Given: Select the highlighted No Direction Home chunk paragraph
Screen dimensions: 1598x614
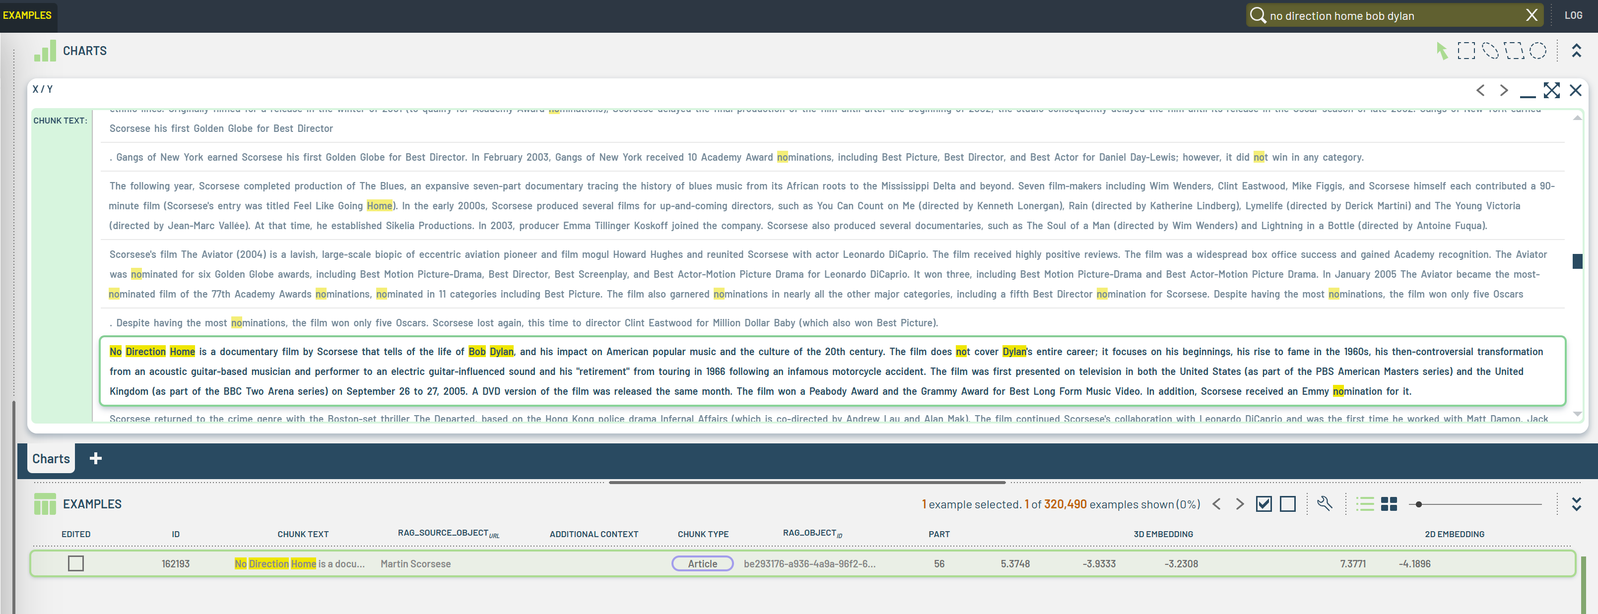Looking at the screenshot, I should coord(833,371).
